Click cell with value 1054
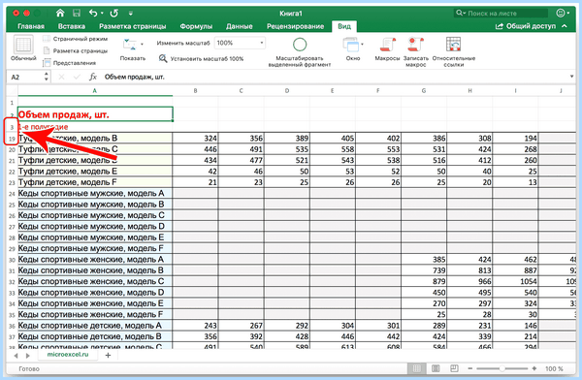Screen dimensions: 582x380 (x=515, y=281)
